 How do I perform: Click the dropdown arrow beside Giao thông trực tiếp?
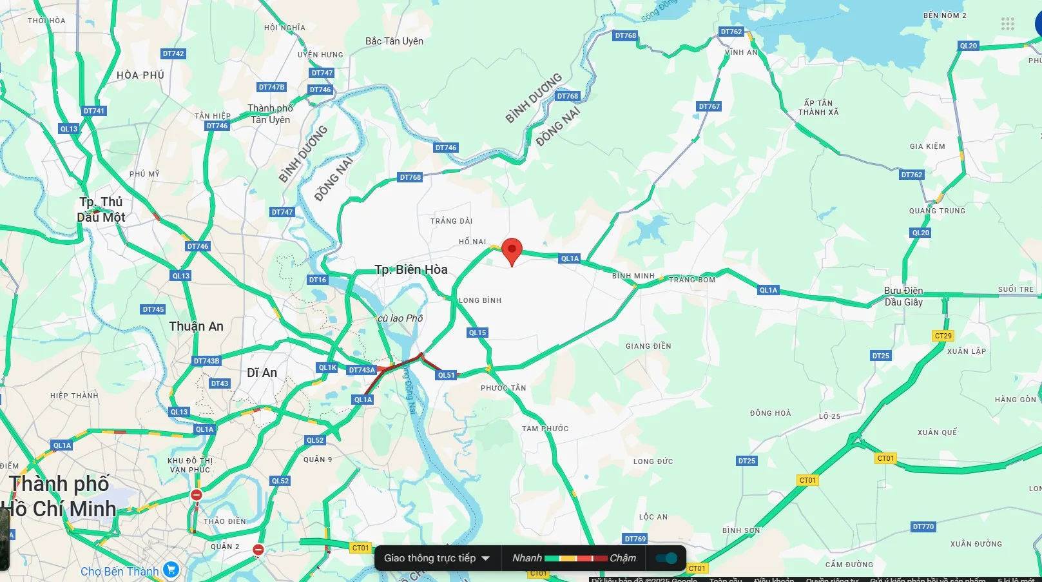[x=486, y=559]
